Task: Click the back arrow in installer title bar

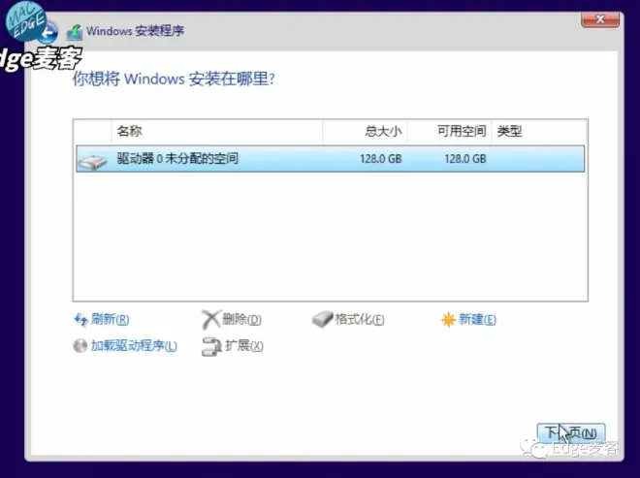Action: click(x=48, y=33)
